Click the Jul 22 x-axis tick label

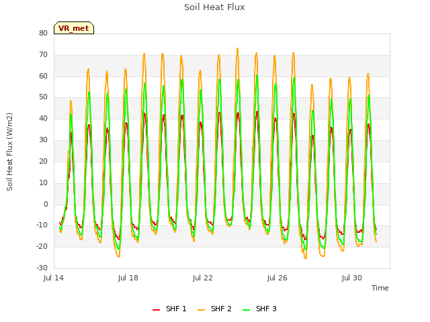point(203,278)
